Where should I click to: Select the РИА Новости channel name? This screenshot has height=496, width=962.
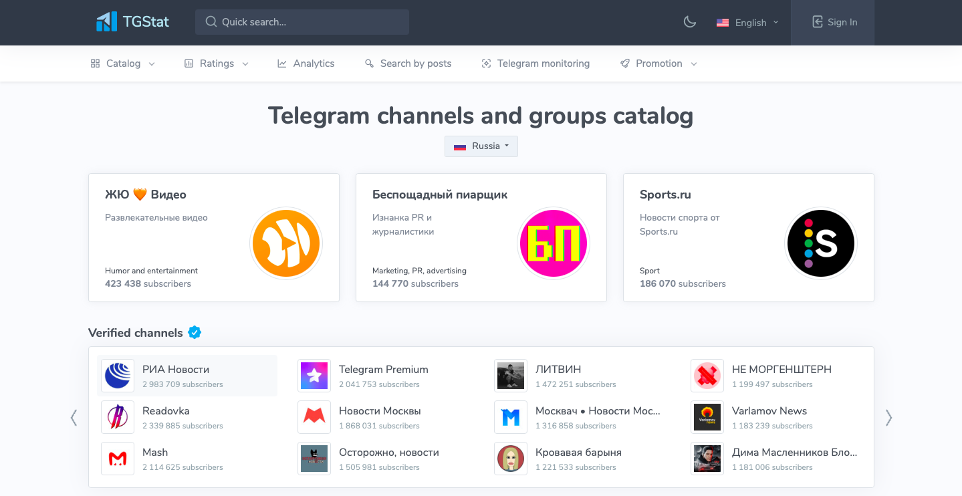[176, 370]
